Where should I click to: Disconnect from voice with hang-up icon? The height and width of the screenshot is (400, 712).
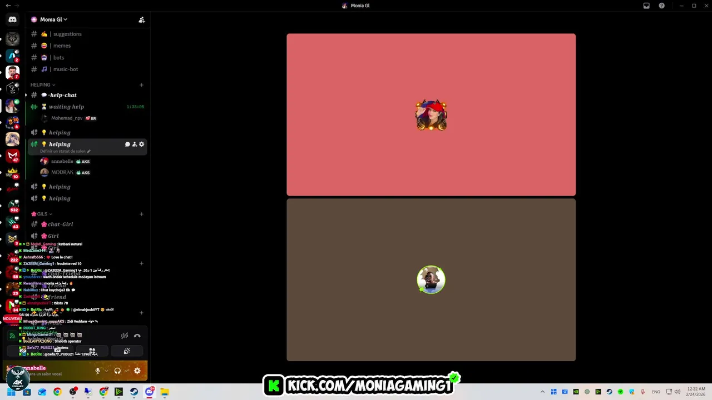(x=137, y=336)
